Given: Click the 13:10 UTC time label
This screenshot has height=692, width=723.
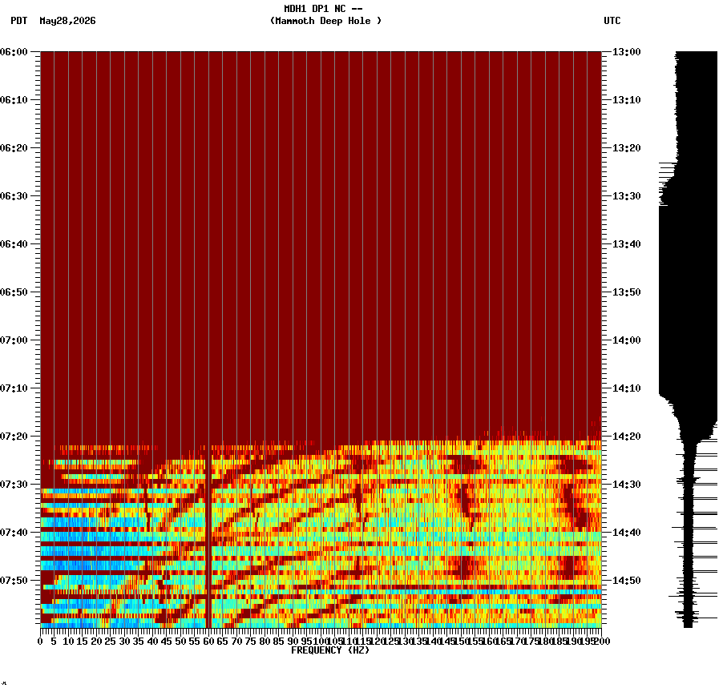Looking at the screenshot, I should (627, 100).
